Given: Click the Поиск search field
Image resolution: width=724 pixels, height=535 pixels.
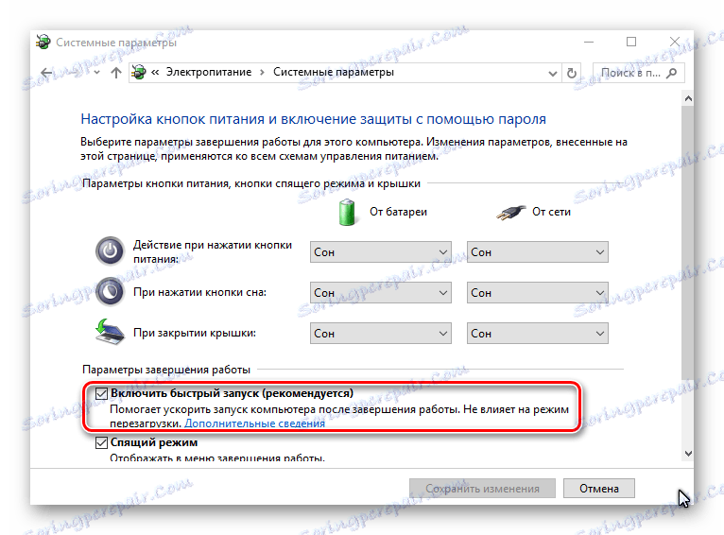Looking at the screenshot, I should pos(638,73).
